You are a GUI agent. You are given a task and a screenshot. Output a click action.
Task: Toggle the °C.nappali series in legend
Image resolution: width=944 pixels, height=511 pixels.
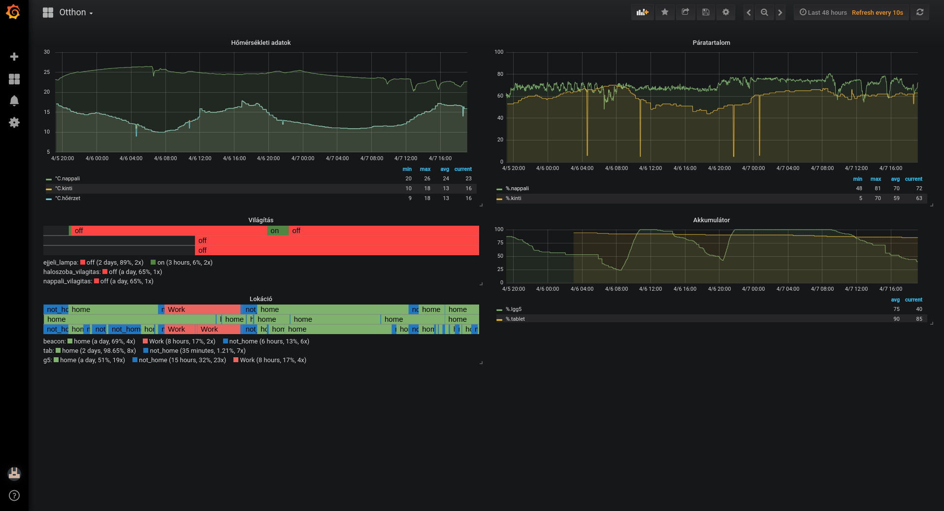point(67,179)
